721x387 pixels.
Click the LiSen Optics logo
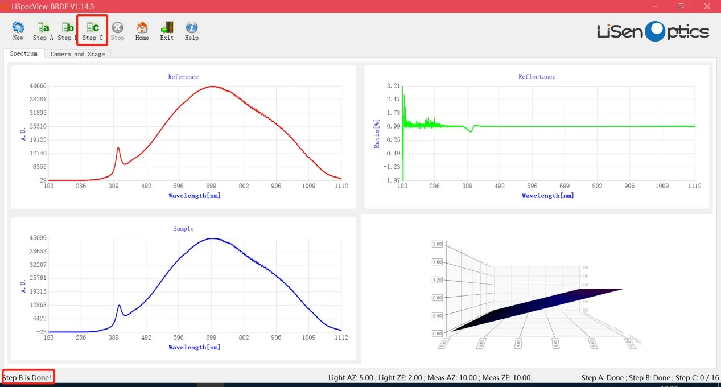(653, 31)
